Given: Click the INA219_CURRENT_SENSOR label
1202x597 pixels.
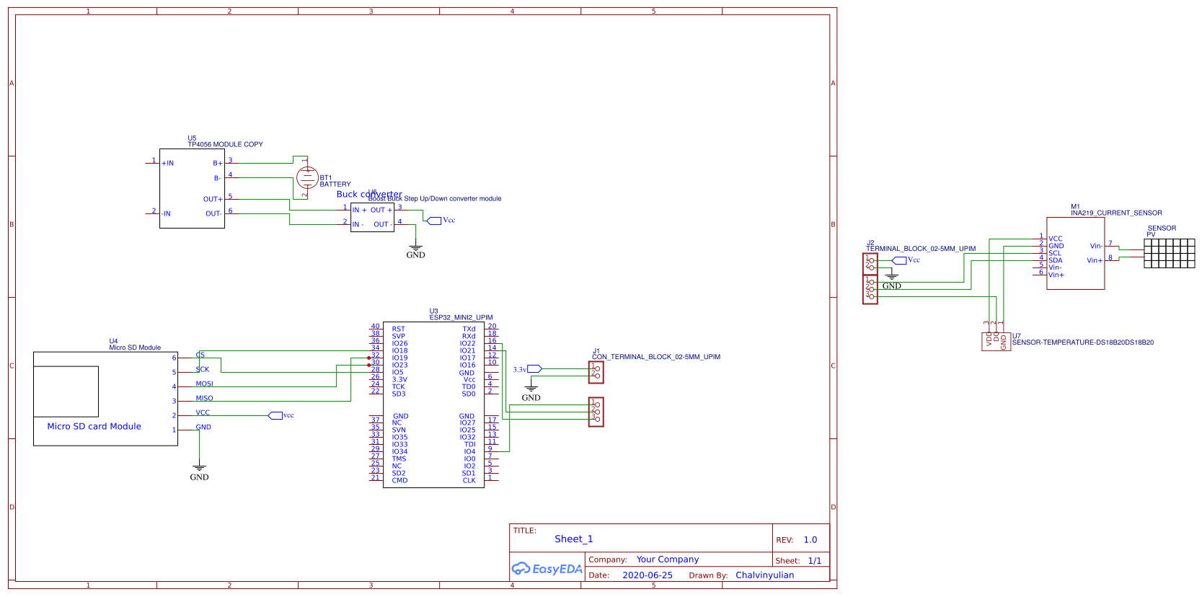Looking at the screenshot, I should pyautogui.click(x=1116, y=213).
